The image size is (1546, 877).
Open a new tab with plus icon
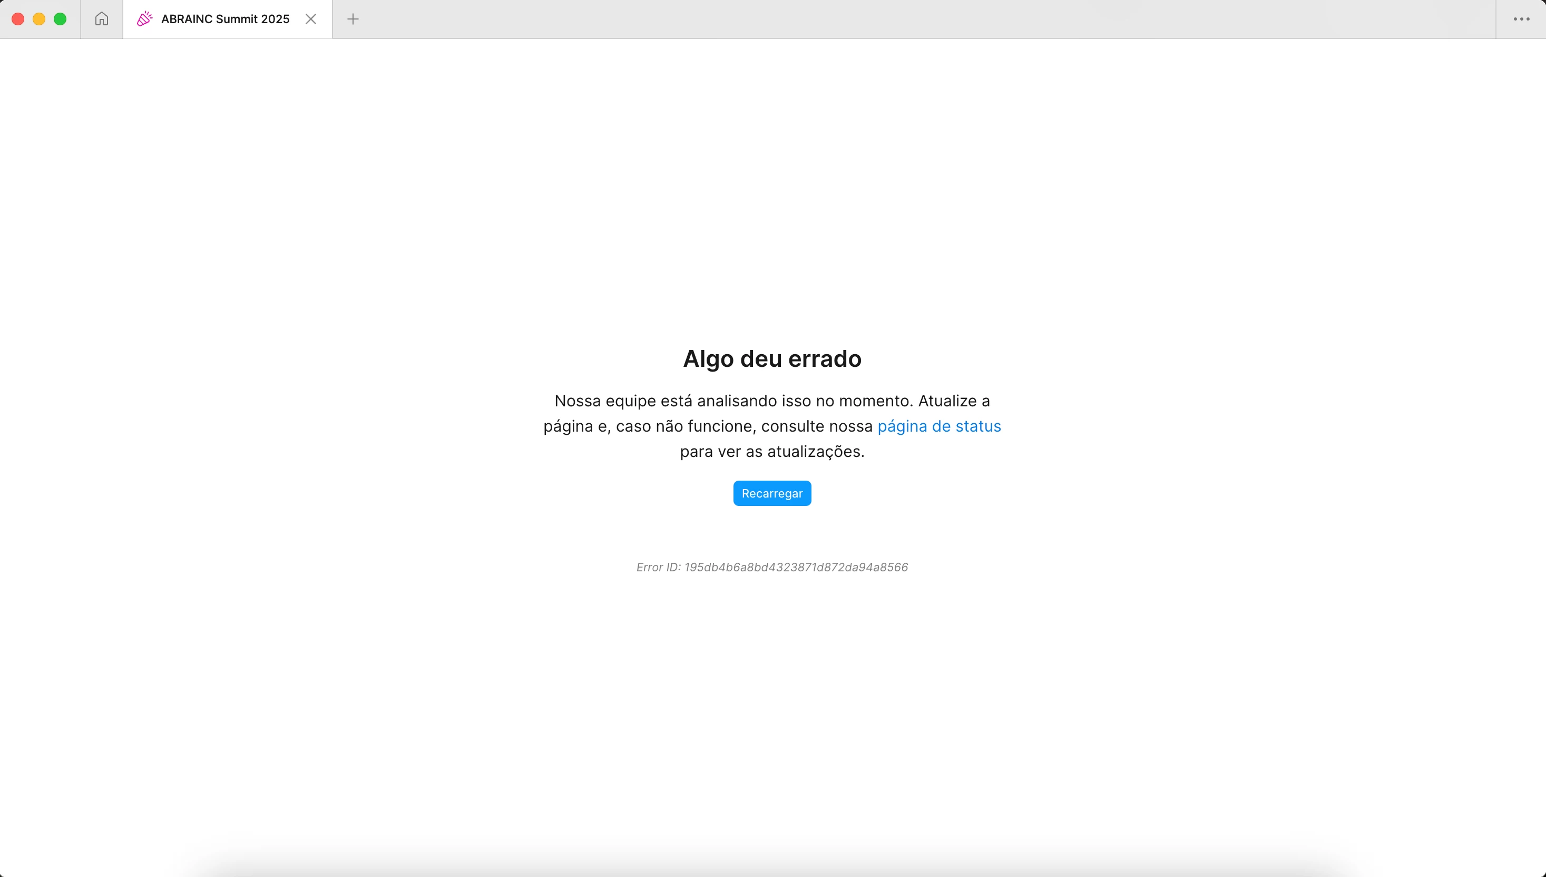point(353,20)
